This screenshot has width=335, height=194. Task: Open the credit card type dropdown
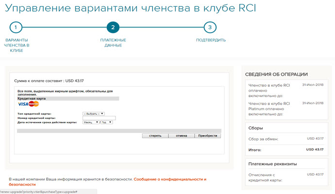(x=94, y=114)
